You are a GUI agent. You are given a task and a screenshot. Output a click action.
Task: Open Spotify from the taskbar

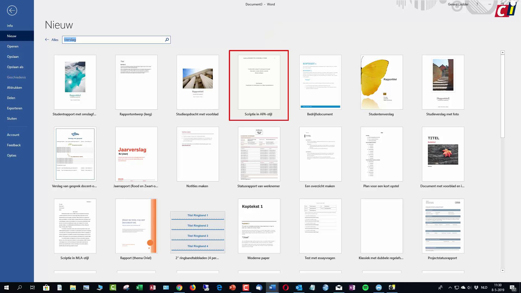pyautogui.click(x=365, y=288)
